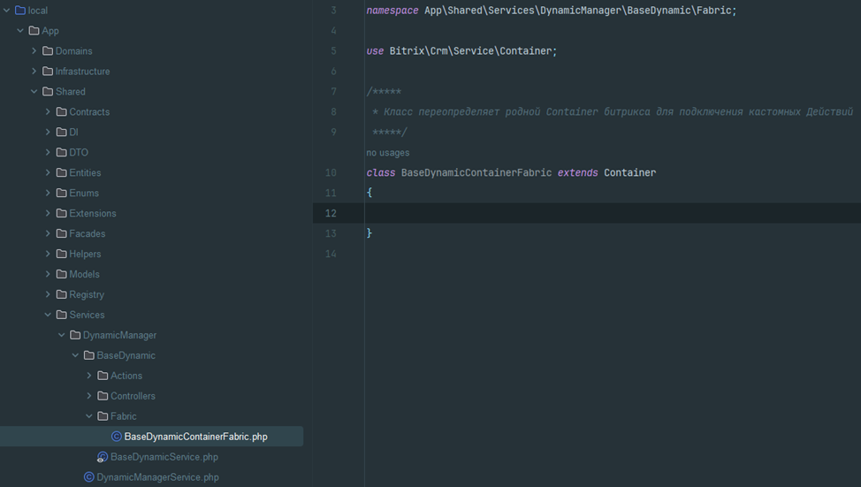Collapse the Services folder chevron
The width and height of the screenshot is (861, 487).
tap(48, 316)
